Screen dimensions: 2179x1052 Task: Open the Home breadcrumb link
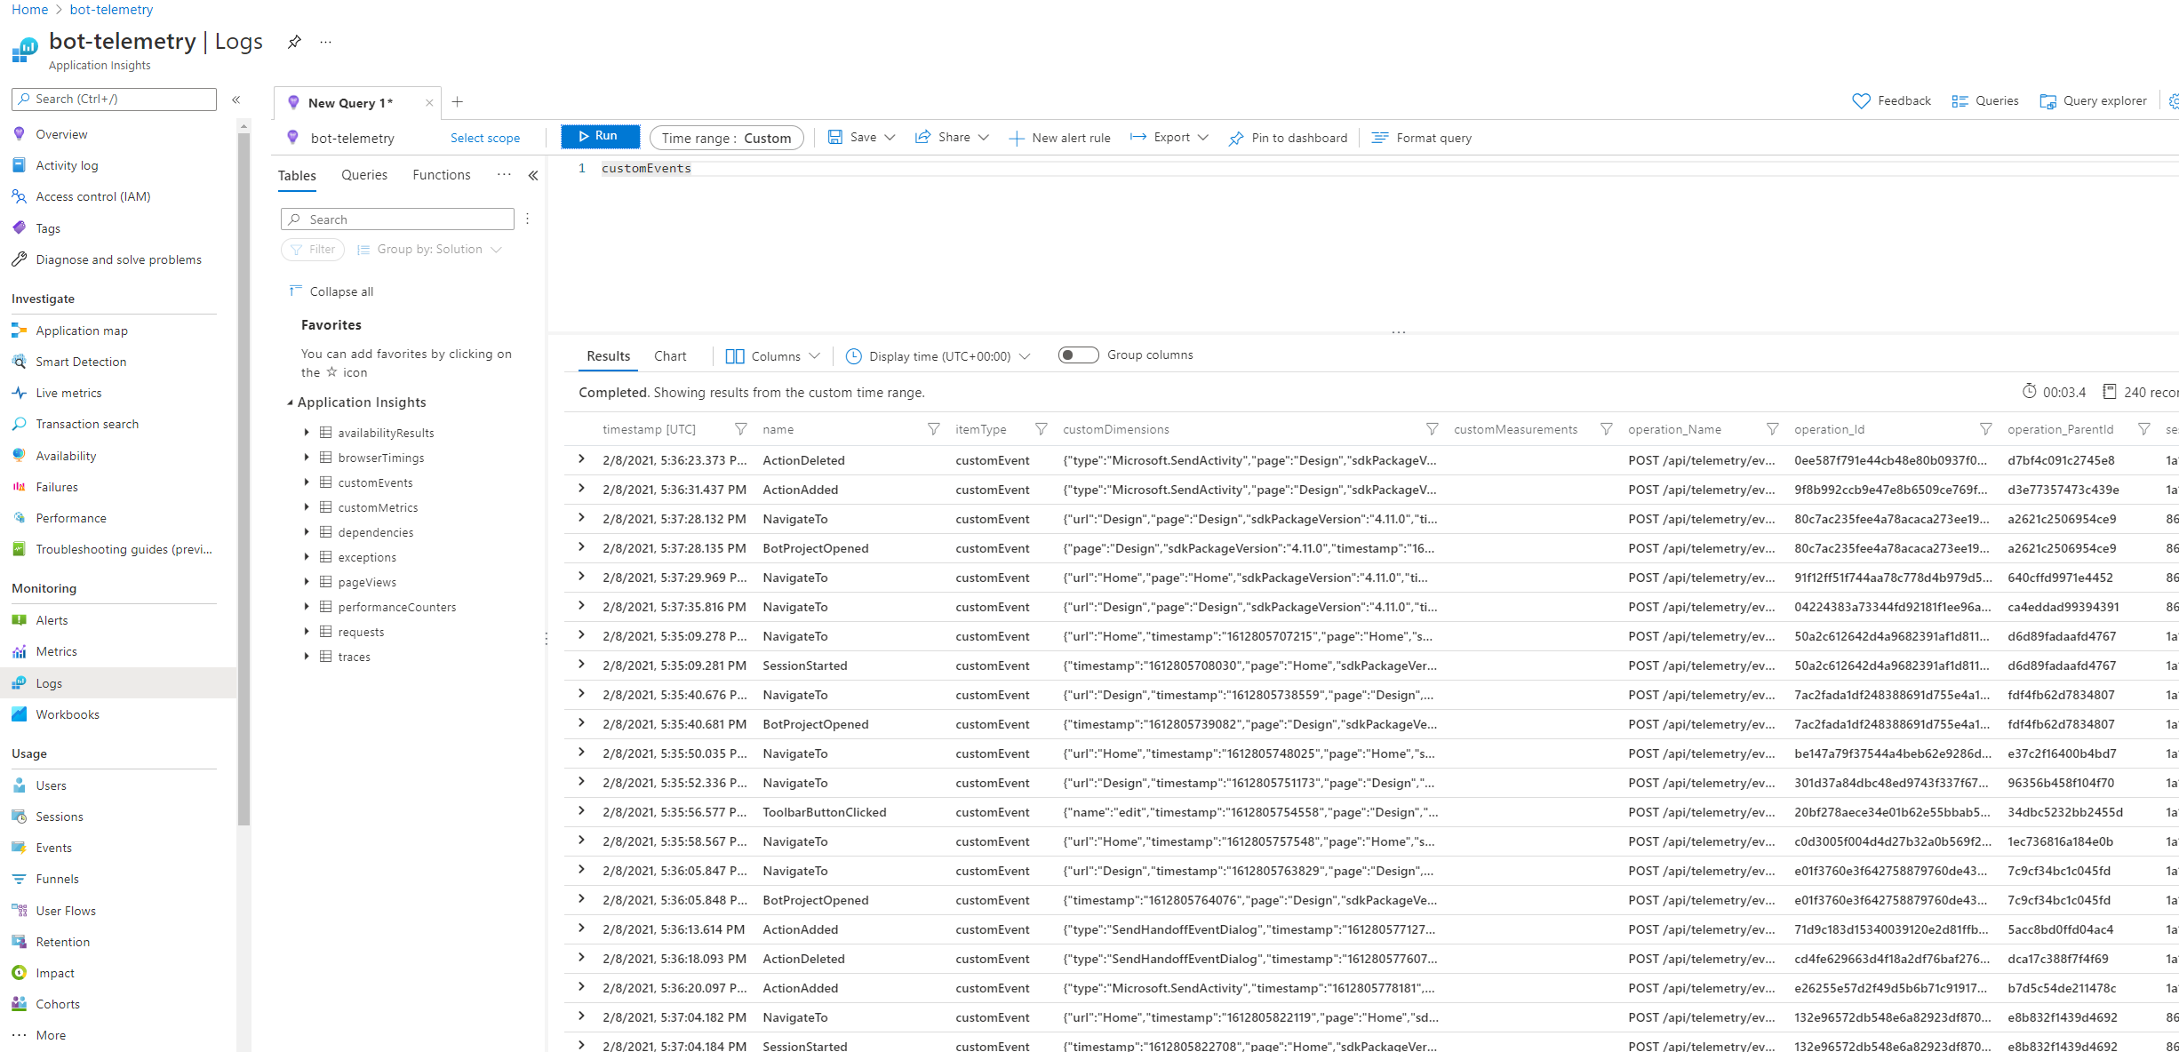click(x=29, y=9)
